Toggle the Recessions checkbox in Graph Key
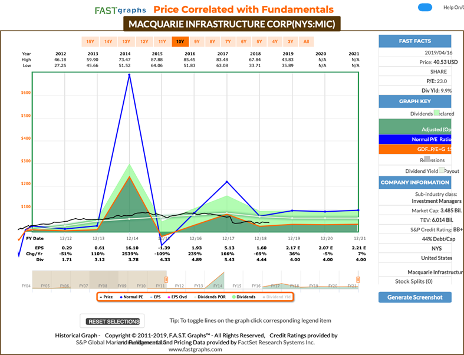464x355 pixels. [x=427, y=159]
